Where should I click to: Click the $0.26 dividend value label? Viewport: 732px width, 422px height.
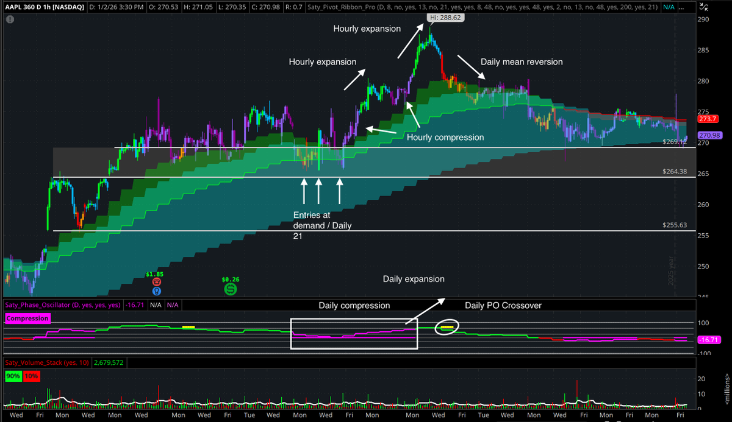(x=229, y=278)
